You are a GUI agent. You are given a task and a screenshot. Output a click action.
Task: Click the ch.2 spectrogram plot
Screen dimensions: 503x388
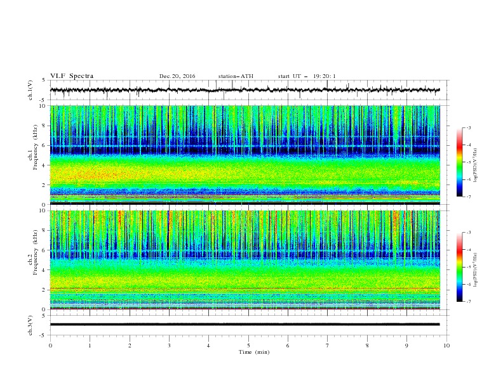[x=245, y=260]
